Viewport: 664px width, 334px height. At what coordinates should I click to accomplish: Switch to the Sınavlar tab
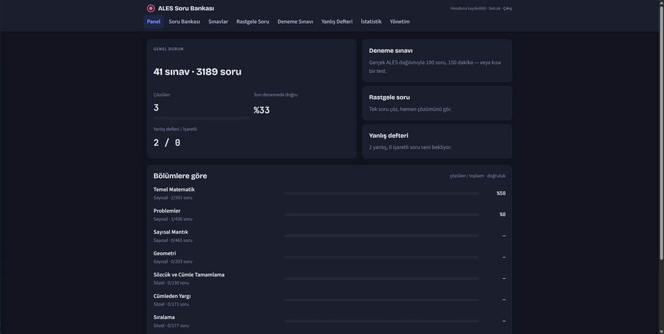[x=218, y=22]
